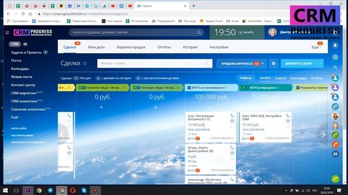
Task: Open Контакт-центр in sidebar
Action: [23, 85]
